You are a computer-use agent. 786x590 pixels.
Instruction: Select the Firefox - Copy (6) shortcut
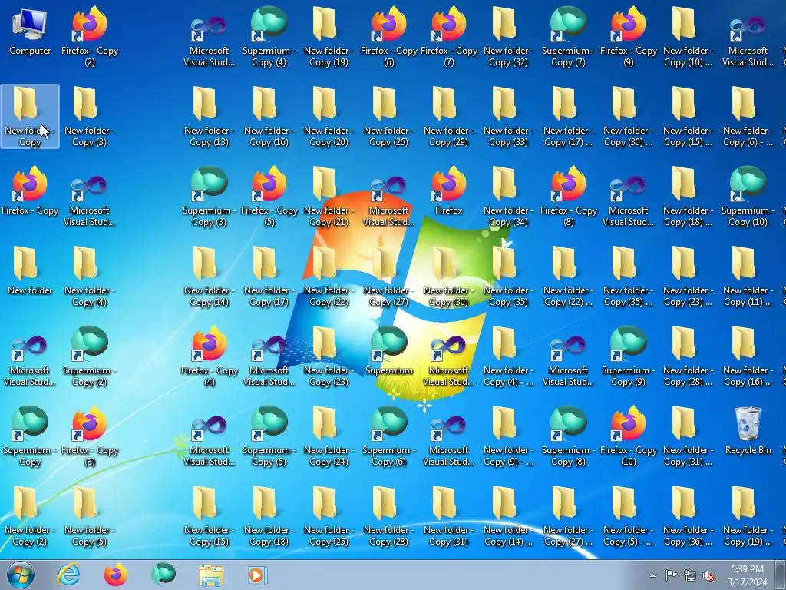point(389,37)
